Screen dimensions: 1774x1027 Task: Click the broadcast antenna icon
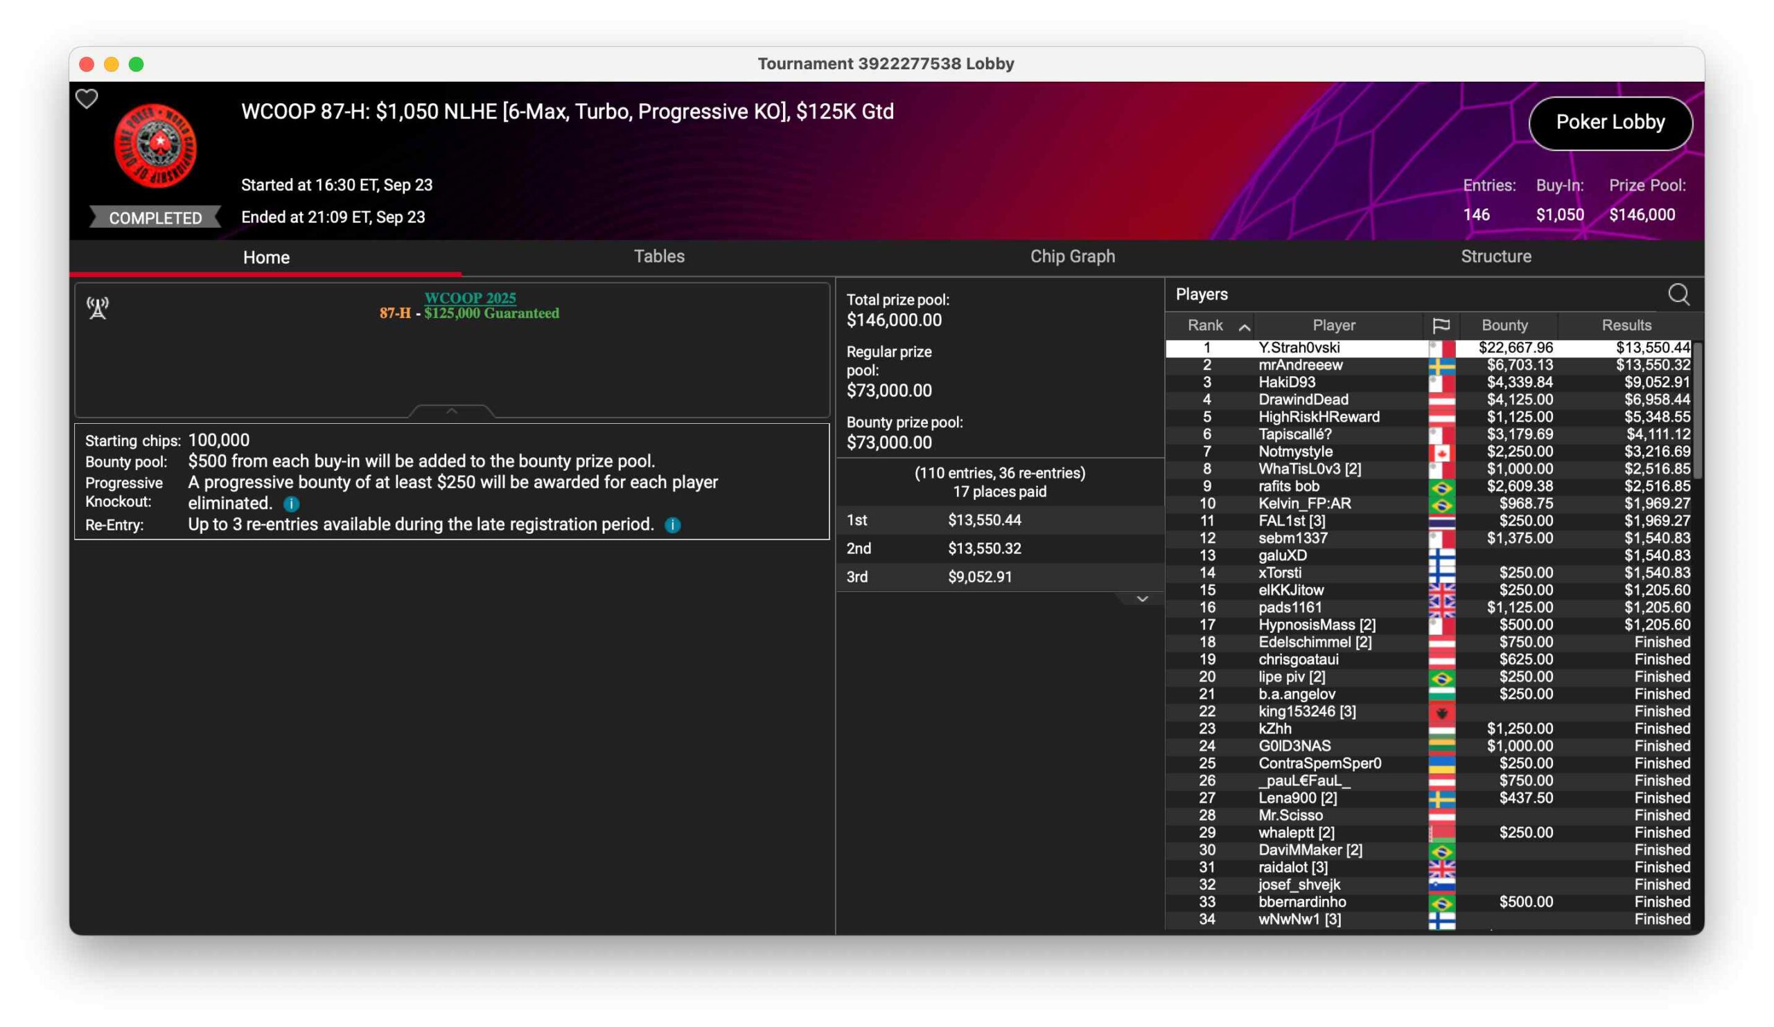(98, 307)
